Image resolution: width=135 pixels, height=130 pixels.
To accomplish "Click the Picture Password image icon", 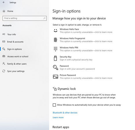I will [x=56, y=77].
